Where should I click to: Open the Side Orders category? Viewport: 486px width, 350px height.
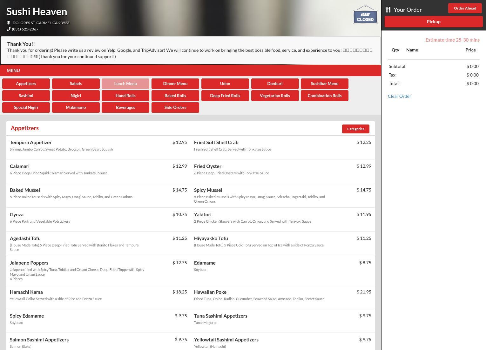tap(175, 108)
